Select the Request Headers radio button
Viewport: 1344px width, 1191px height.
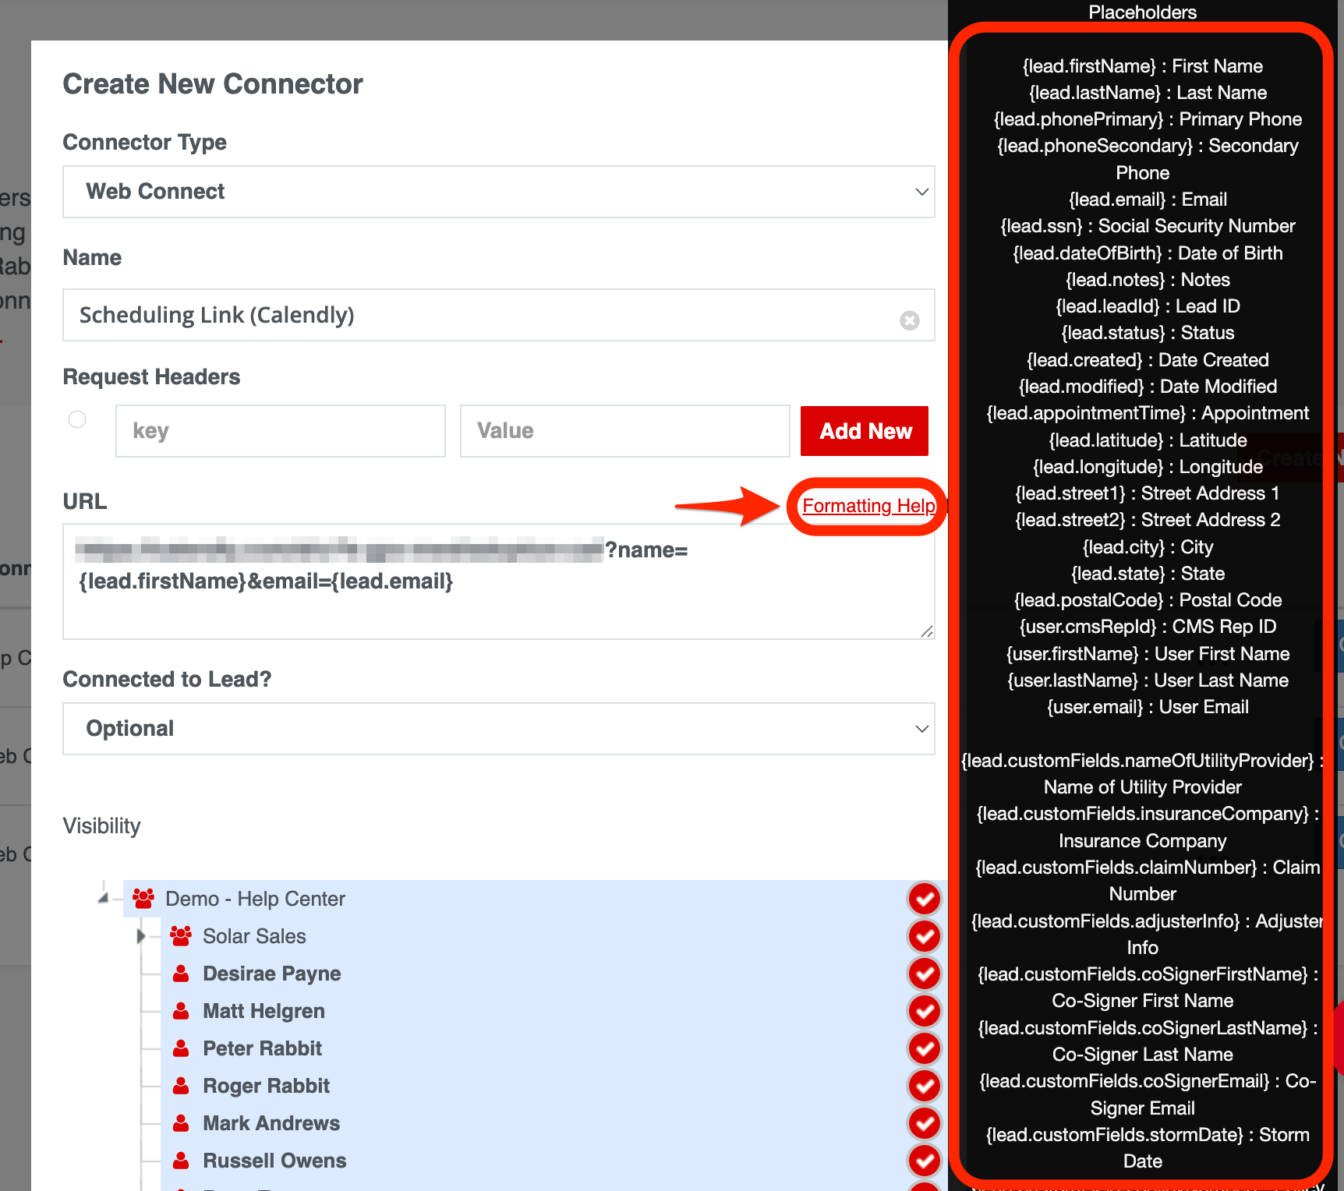pyautogui.click(x=77, y=419)
